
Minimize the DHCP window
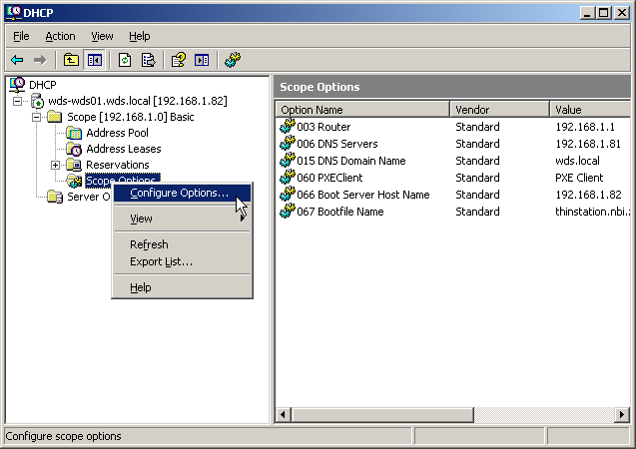pyautogui.click(x=587, y=13)
